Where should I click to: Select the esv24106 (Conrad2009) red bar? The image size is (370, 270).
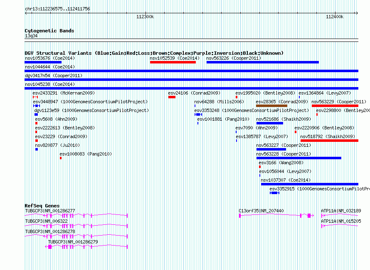[172, 97]
